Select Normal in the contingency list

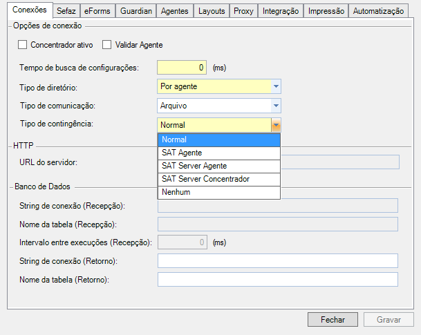pyautogui.click(x=218, y=140)
